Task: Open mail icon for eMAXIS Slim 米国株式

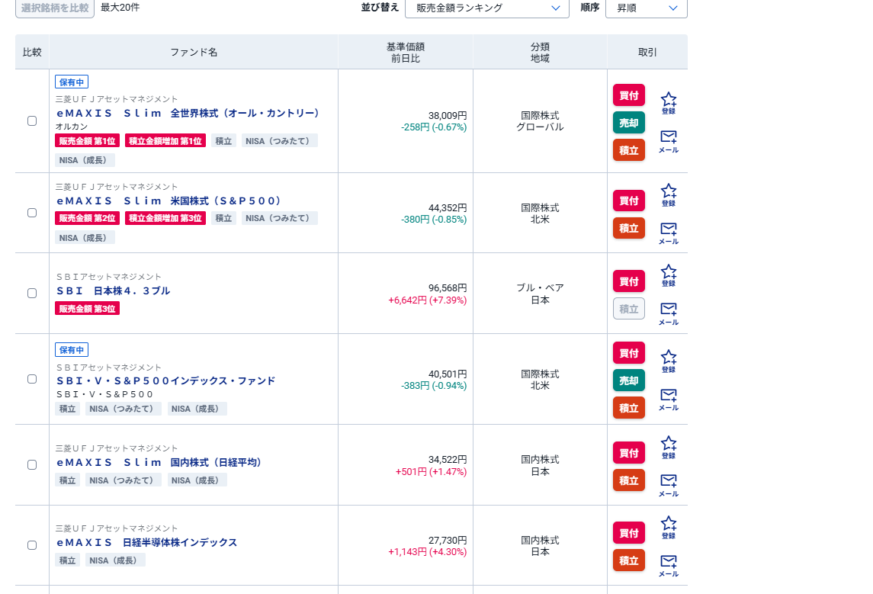Action: 668,233
